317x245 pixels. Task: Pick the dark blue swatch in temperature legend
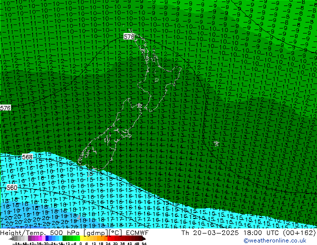[47, 238]
